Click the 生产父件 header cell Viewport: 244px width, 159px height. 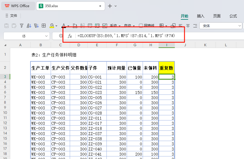[60, 68]
